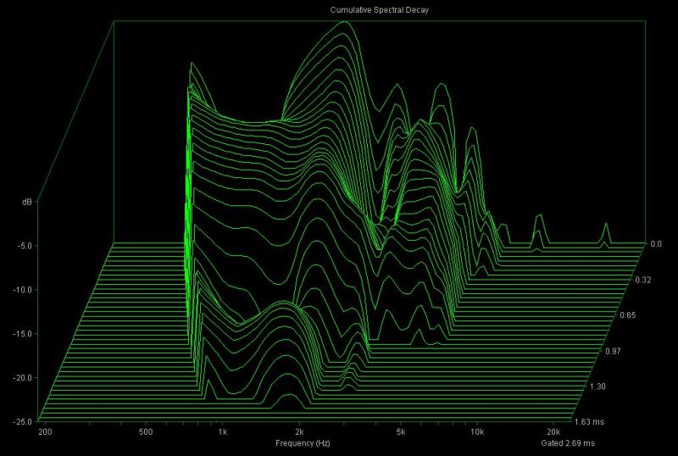This screenshot has height=456, width=678.
Task: Click the Gated 2.69 ms label
Action: coord(568,443)
